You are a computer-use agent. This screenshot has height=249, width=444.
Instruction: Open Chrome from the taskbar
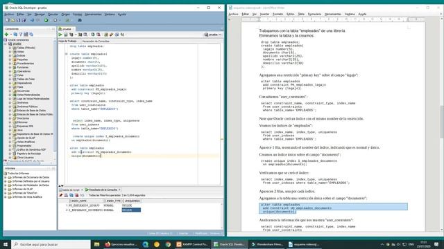168,244
